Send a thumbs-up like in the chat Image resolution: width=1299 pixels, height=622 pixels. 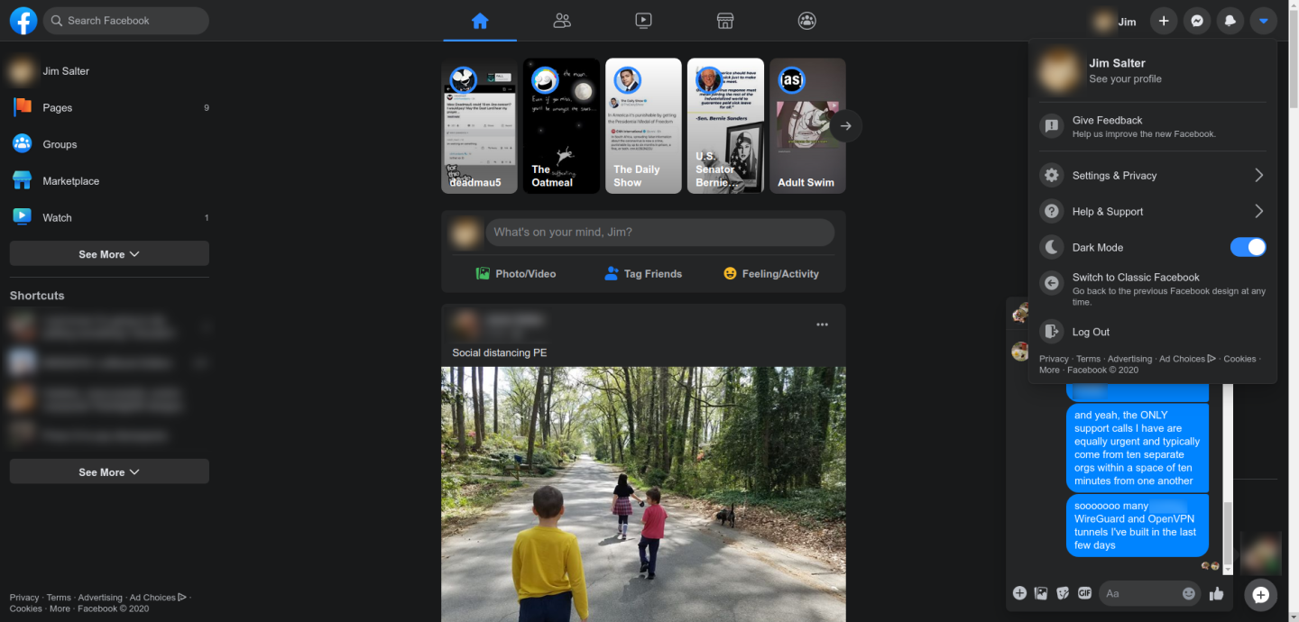pyautogui.click(x=1216, y=593)
